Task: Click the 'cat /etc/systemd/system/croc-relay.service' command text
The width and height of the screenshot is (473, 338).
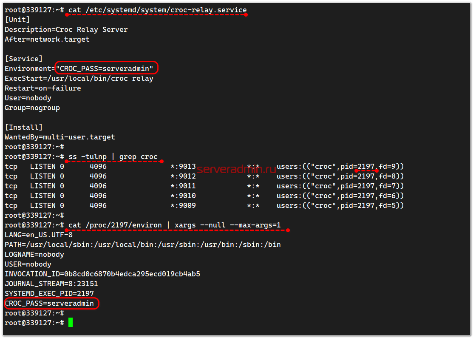Action: 158,10
